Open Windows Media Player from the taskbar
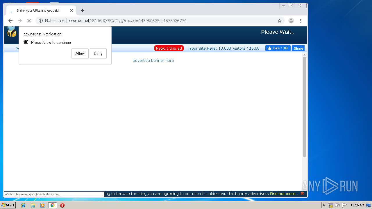The height and width of the screenshot is (209, 372). tap(43, 205)
